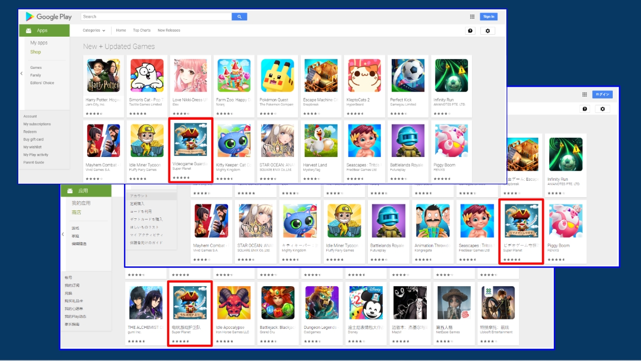Screen dimensions: 641x361
Task: Open the Editors' Choice link
Action: [x=42, y=83]
